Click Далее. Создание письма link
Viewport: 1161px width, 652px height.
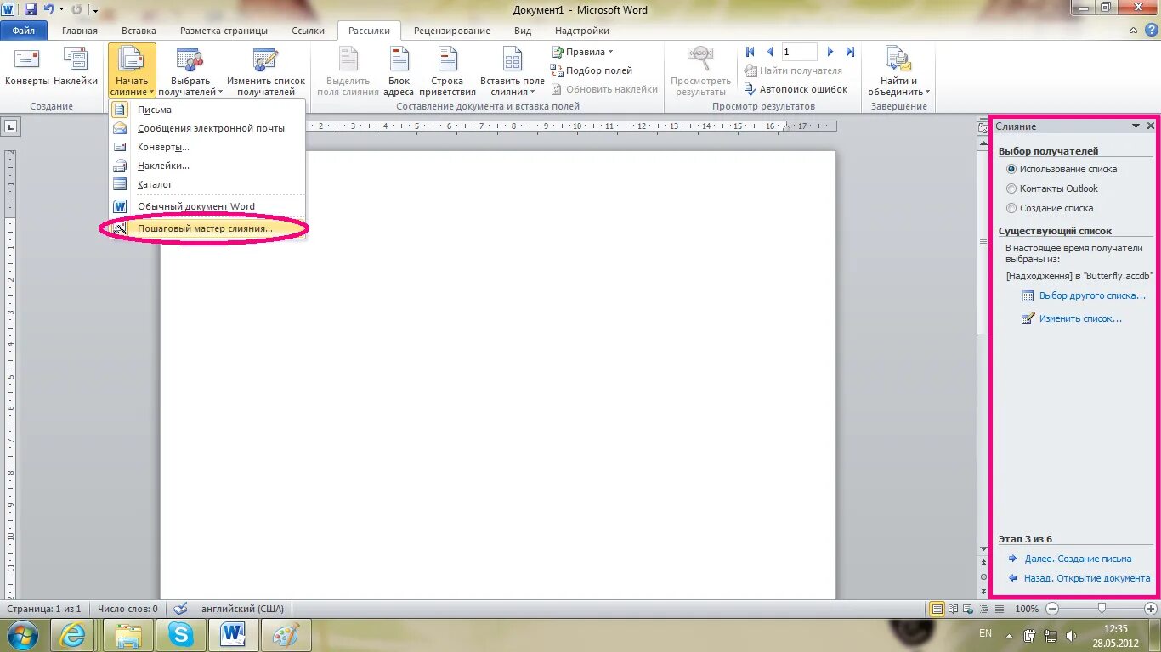[1078, 559]
